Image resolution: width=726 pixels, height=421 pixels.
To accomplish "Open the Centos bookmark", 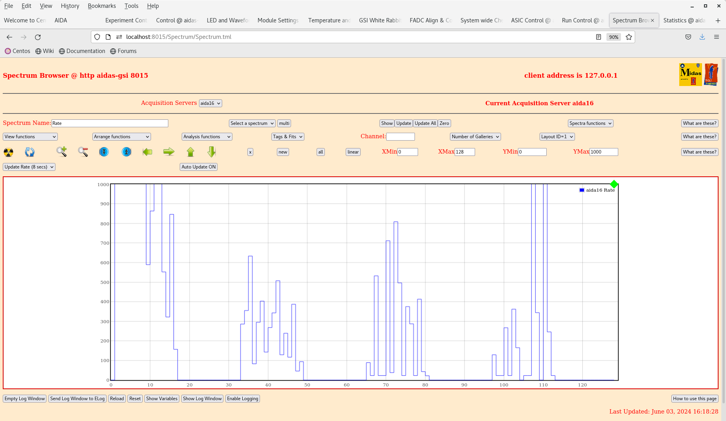I will tap(17, 51).
